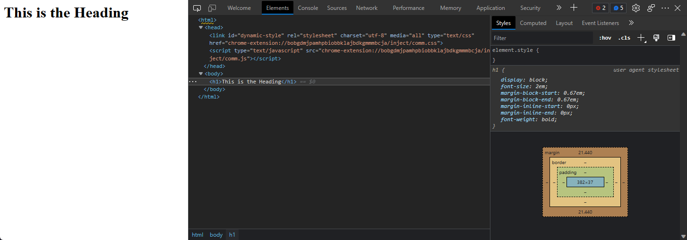This screenshot has height=240, width=687.
Task: Click h1 in the breadcrumb bar
Action: (x=232, y=235)
